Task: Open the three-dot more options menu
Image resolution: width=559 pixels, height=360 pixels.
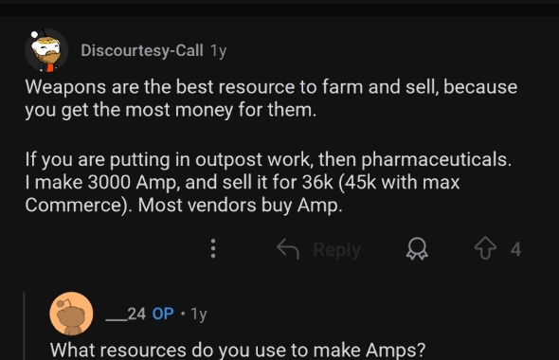Action: tap(213, 248)
